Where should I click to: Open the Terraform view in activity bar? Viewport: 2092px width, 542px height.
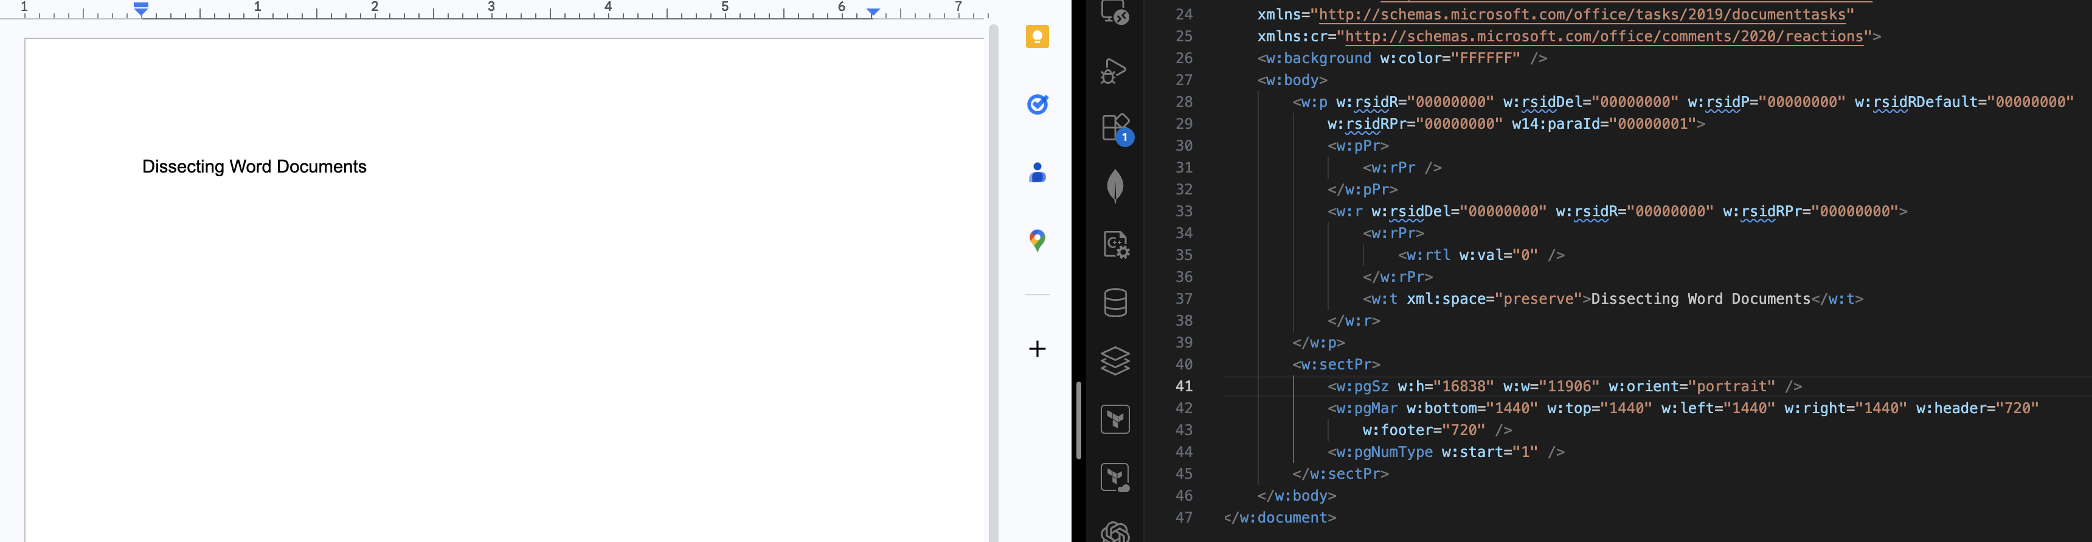[1115, 419]
